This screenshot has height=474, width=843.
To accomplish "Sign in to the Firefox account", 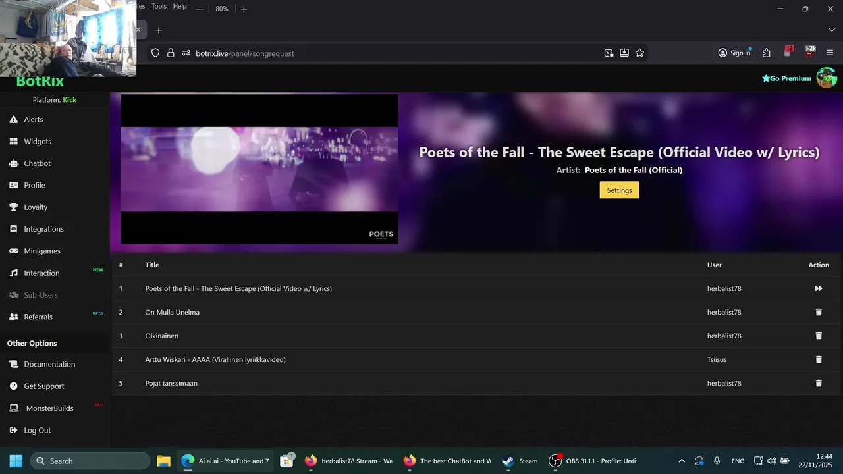I will tap(734, 53).
